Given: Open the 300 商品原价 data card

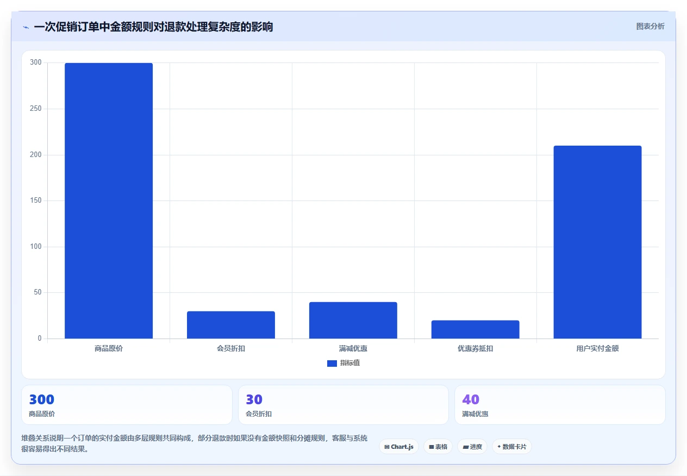Looking at the screenshot, I should [127, 405].
